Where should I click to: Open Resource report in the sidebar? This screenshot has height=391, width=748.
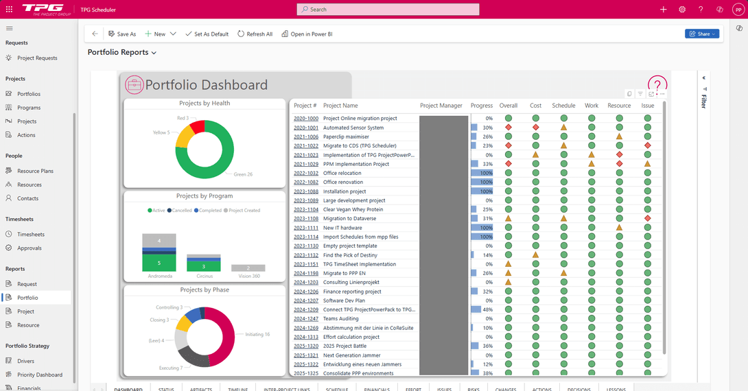coord(28,325)
